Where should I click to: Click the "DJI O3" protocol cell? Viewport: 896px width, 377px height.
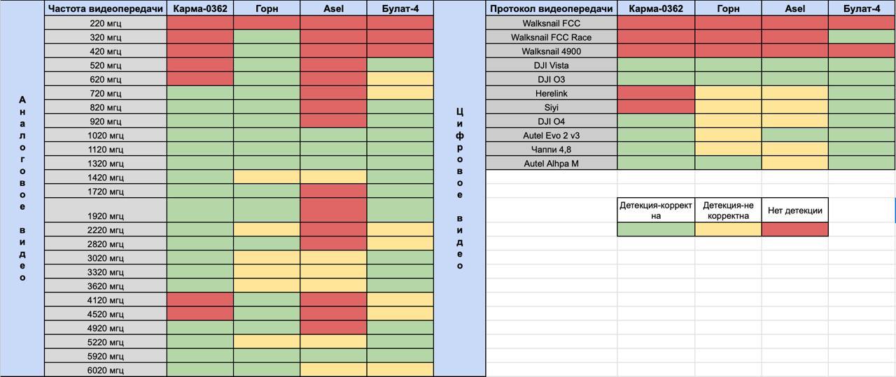pyautogui.click(x=552, y=79)
